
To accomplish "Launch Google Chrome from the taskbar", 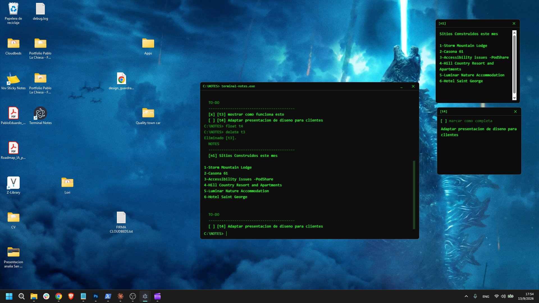I will (x=58, y=296).
